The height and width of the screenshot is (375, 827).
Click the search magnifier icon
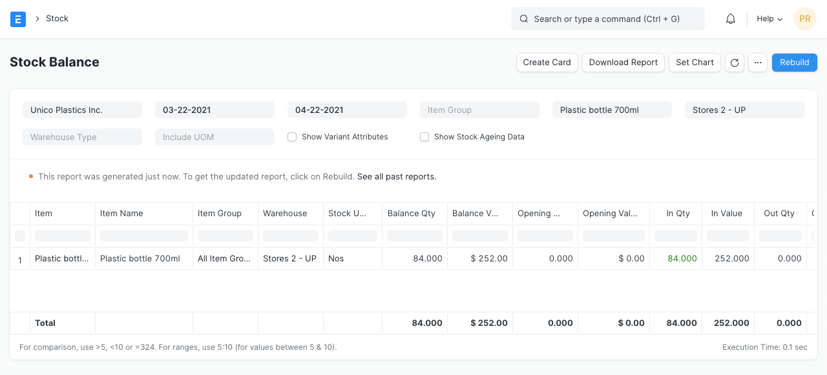pos(524,19)
